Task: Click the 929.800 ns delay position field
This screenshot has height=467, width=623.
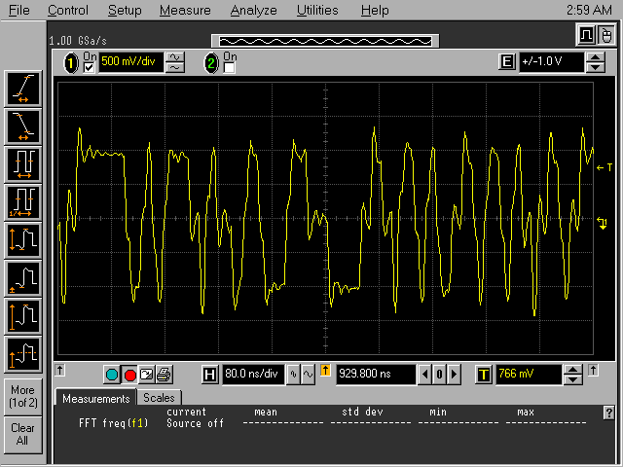Action: point(375,374)
